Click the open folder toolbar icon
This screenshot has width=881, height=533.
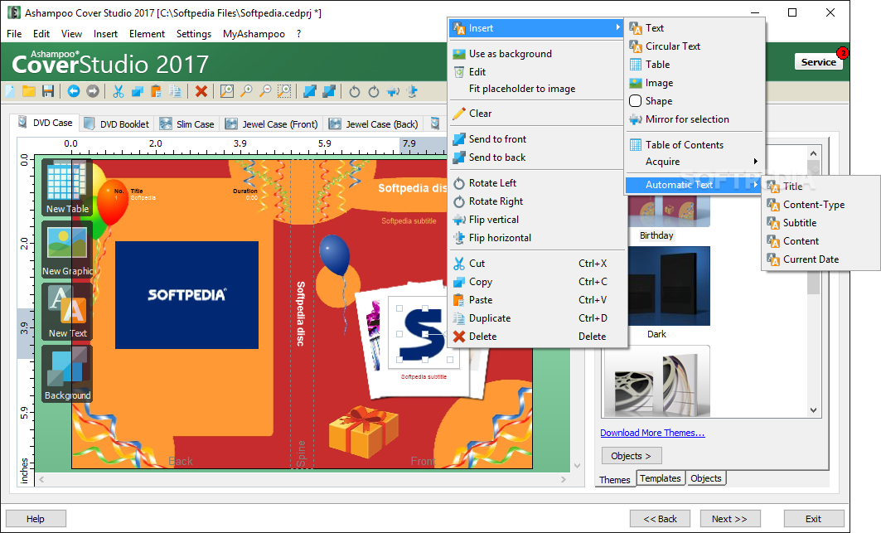pos(29,91)
